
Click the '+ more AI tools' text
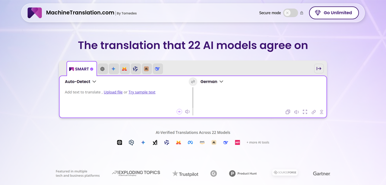pos(258,143)
